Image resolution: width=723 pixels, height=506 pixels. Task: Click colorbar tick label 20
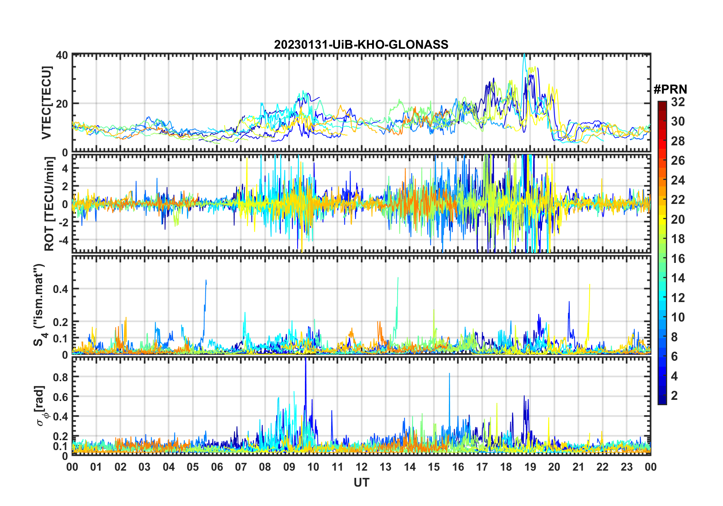pos(678,220)
